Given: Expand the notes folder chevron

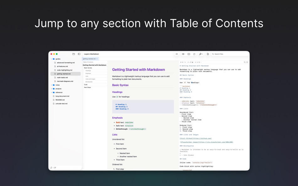Looking at the screenshot, I should point(51,85).
